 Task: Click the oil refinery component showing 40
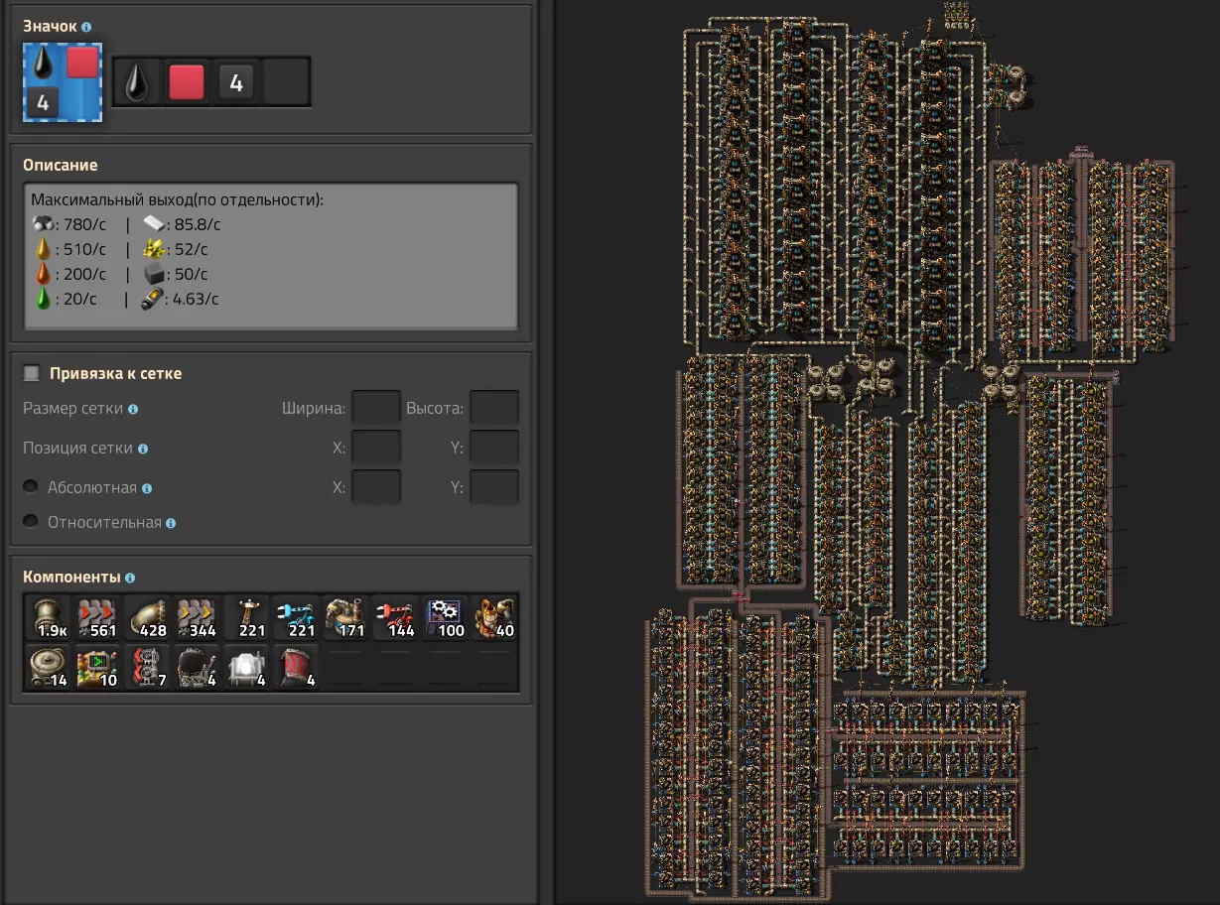tap(493, 617)
